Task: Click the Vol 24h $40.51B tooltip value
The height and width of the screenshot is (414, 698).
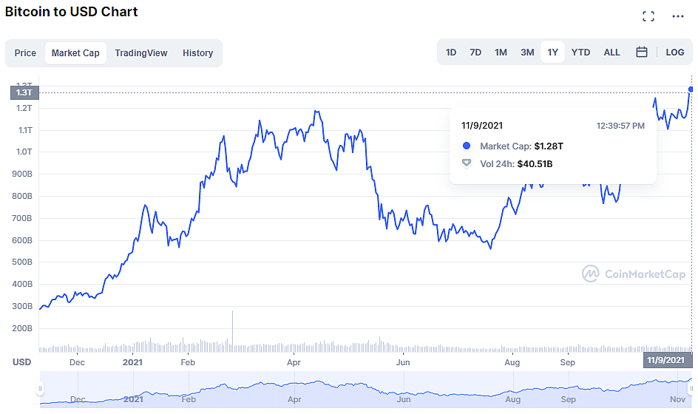Action: (x=535, y=164)
